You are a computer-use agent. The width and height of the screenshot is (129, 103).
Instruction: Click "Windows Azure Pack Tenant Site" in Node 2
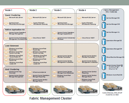[x=40, y=49]
